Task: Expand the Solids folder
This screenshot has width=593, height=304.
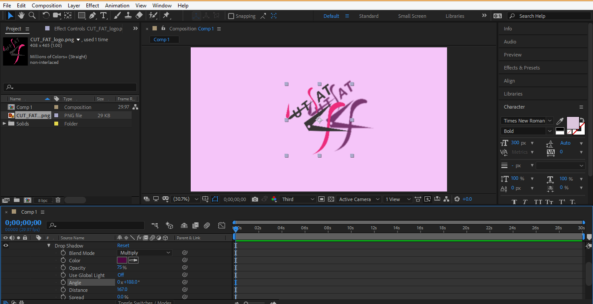Action: coord(5,124)
